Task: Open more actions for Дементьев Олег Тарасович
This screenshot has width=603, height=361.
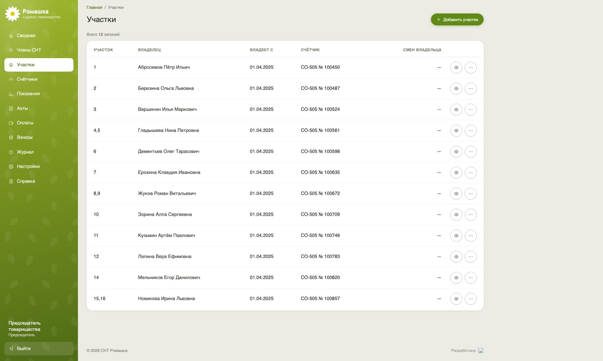Action: click(471, 152)
